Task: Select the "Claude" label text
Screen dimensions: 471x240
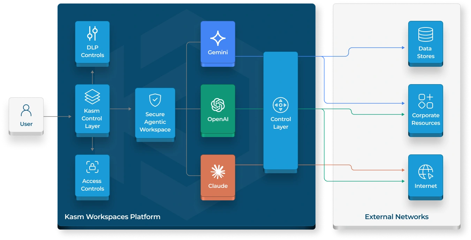Action: 218,186
